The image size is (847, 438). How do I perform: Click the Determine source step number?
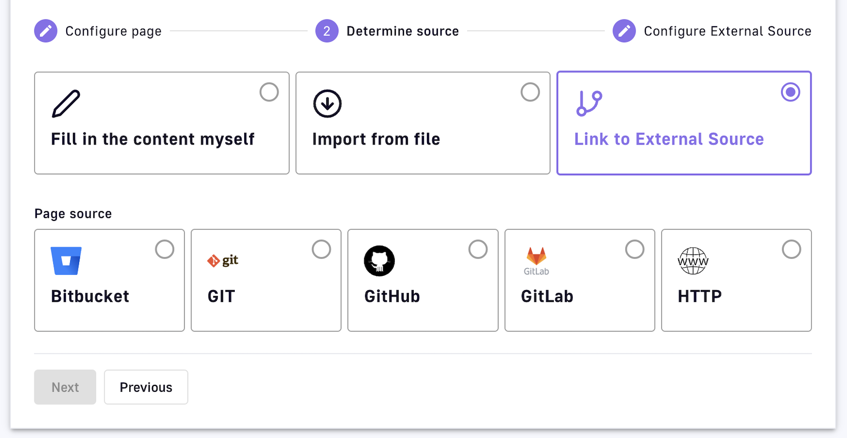327,31
